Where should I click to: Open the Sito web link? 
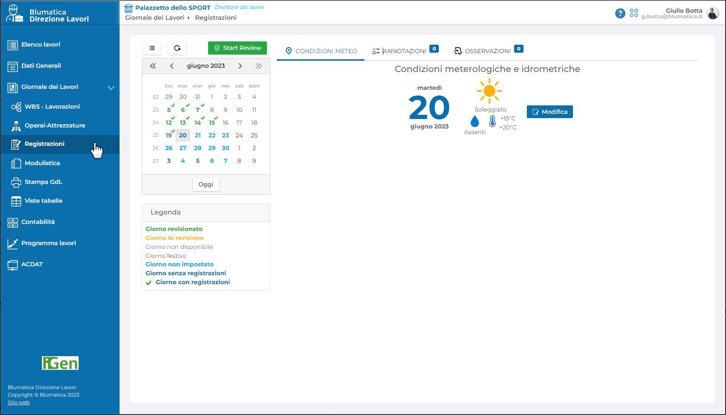pyautogui.click(x=18, y=402)
